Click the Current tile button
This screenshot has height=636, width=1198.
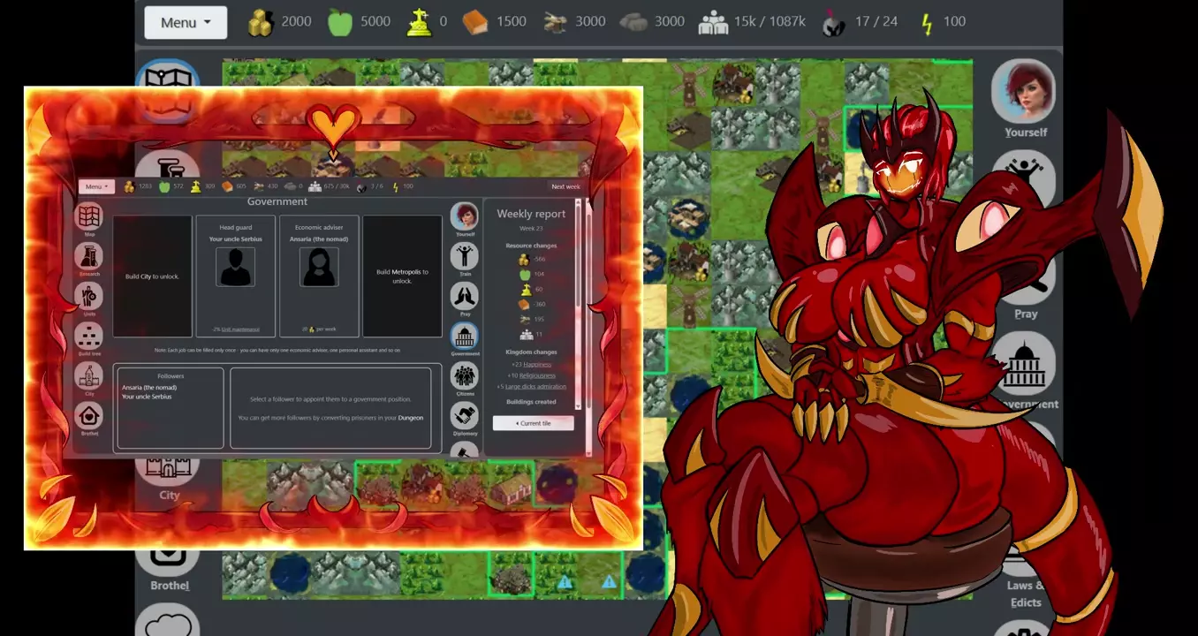click(533, 423)
